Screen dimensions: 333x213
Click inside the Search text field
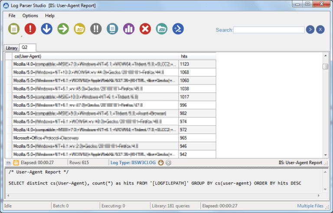point(268,30)
